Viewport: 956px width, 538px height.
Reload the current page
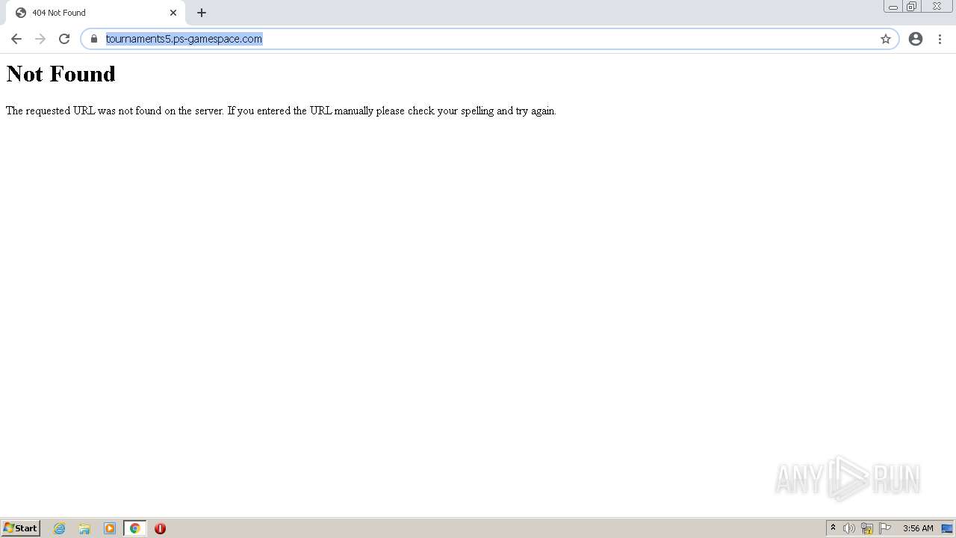point(64,39)
